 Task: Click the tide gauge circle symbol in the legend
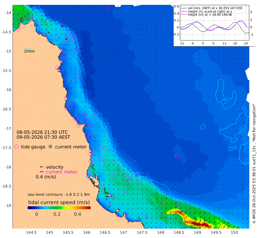pyautogui.click(x=16, y=147)
